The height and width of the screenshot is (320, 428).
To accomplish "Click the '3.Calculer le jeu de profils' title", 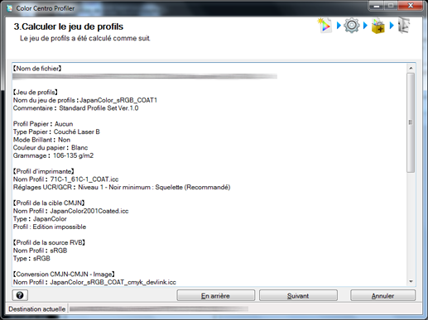I will (x=69, y=26).
